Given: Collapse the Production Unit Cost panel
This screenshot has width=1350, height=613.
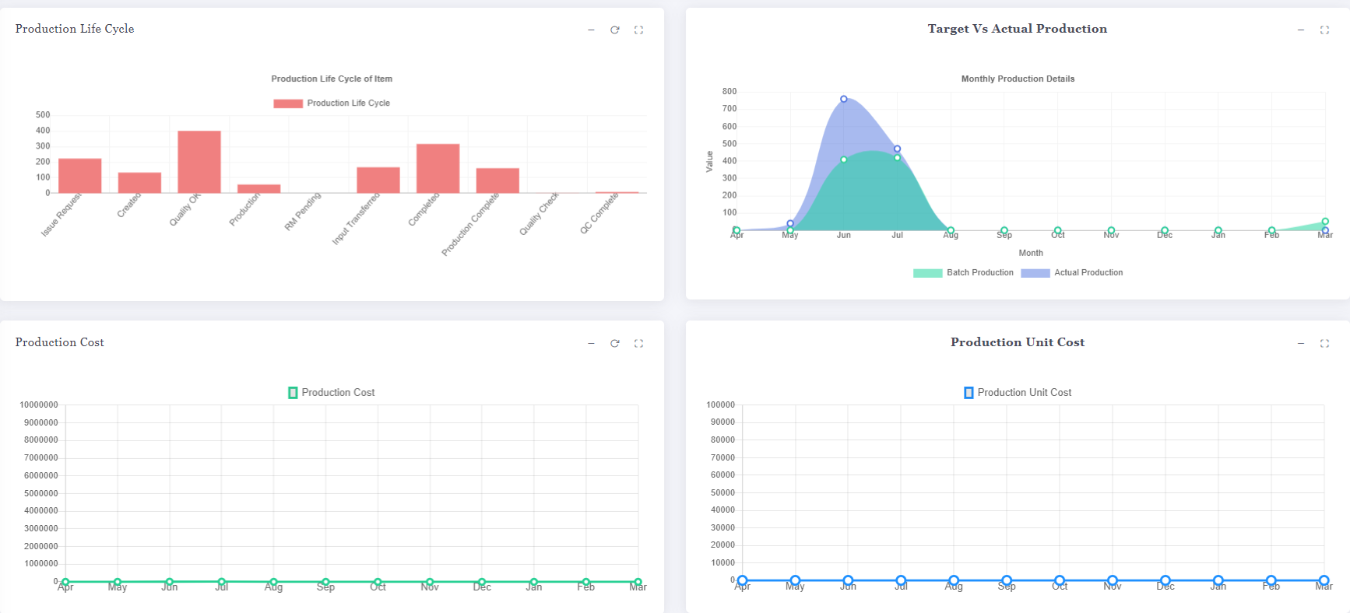Looking at the screenshot, I should pos(1300,344).
